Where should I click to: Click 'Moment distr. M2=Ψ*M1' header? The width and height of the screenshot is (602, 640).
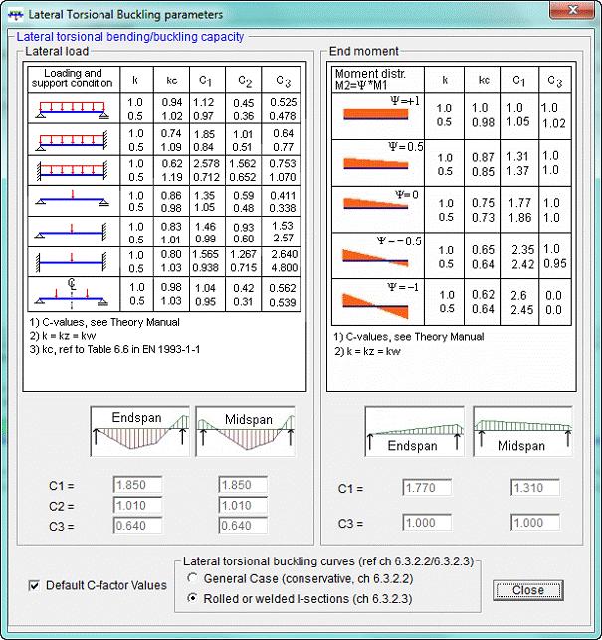pyautogui.click(x=370, y=80)
